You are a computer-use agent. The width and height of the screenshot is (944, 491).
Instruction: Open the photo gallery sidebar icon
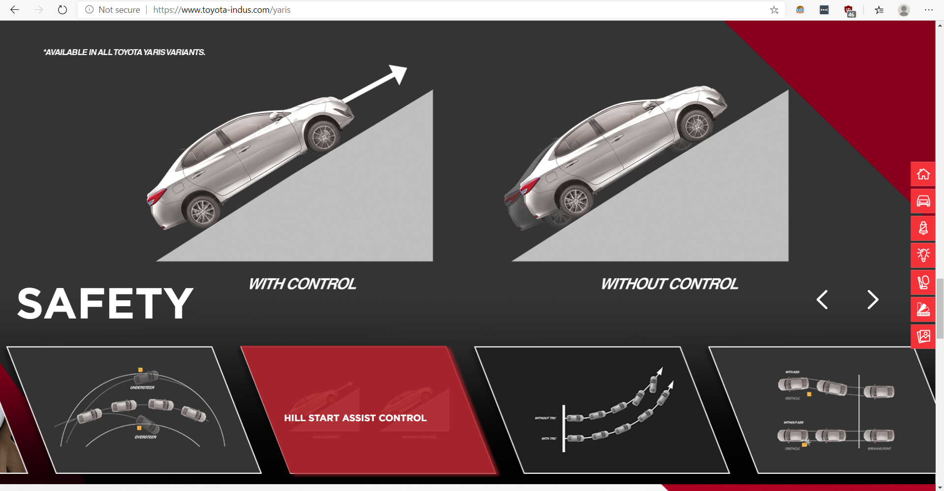coord(923,336)
